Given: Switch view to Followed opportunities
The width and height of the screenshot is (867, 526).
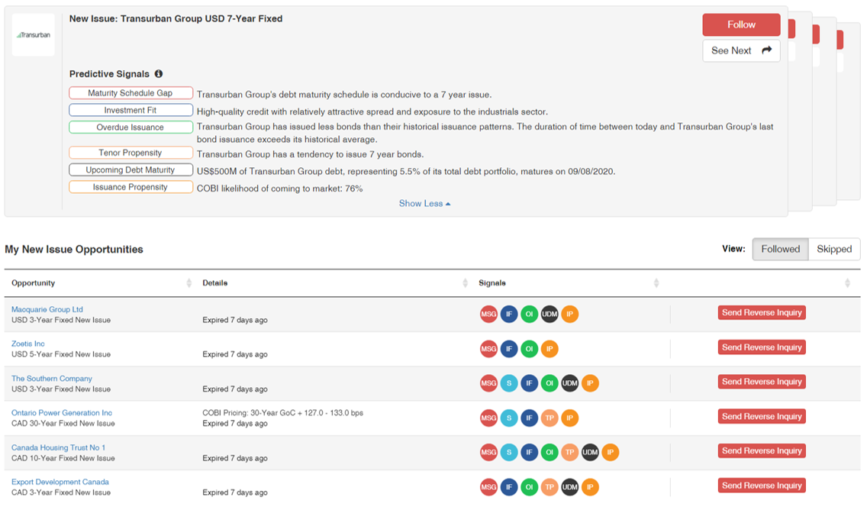Looking at the screenshot, I should coord(780,249).
